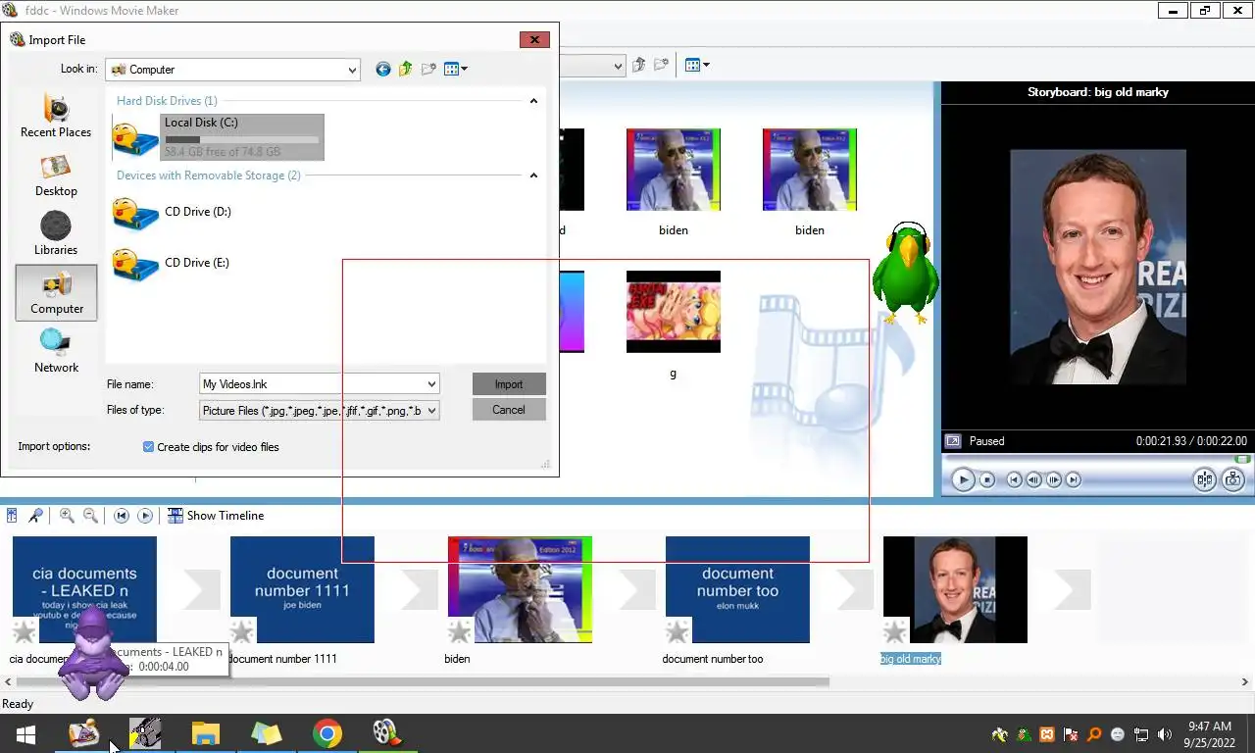The width and height of the screenshot is (1255, 753).
Task: Collapse the Hard Disk Drives group
Action: click(533, 101)
